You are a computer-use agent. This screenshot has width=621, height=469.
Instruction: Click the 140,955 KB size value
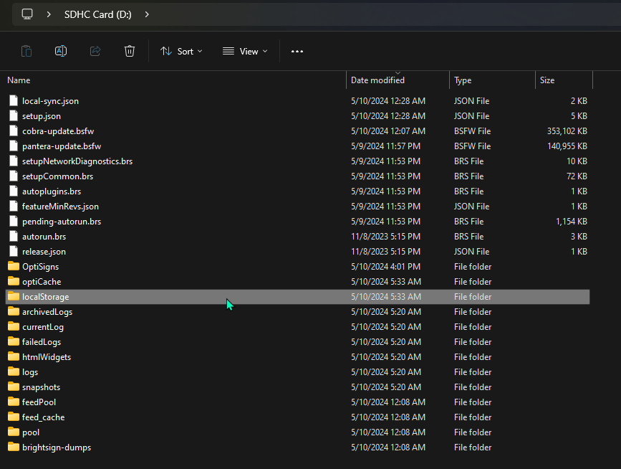567,146
